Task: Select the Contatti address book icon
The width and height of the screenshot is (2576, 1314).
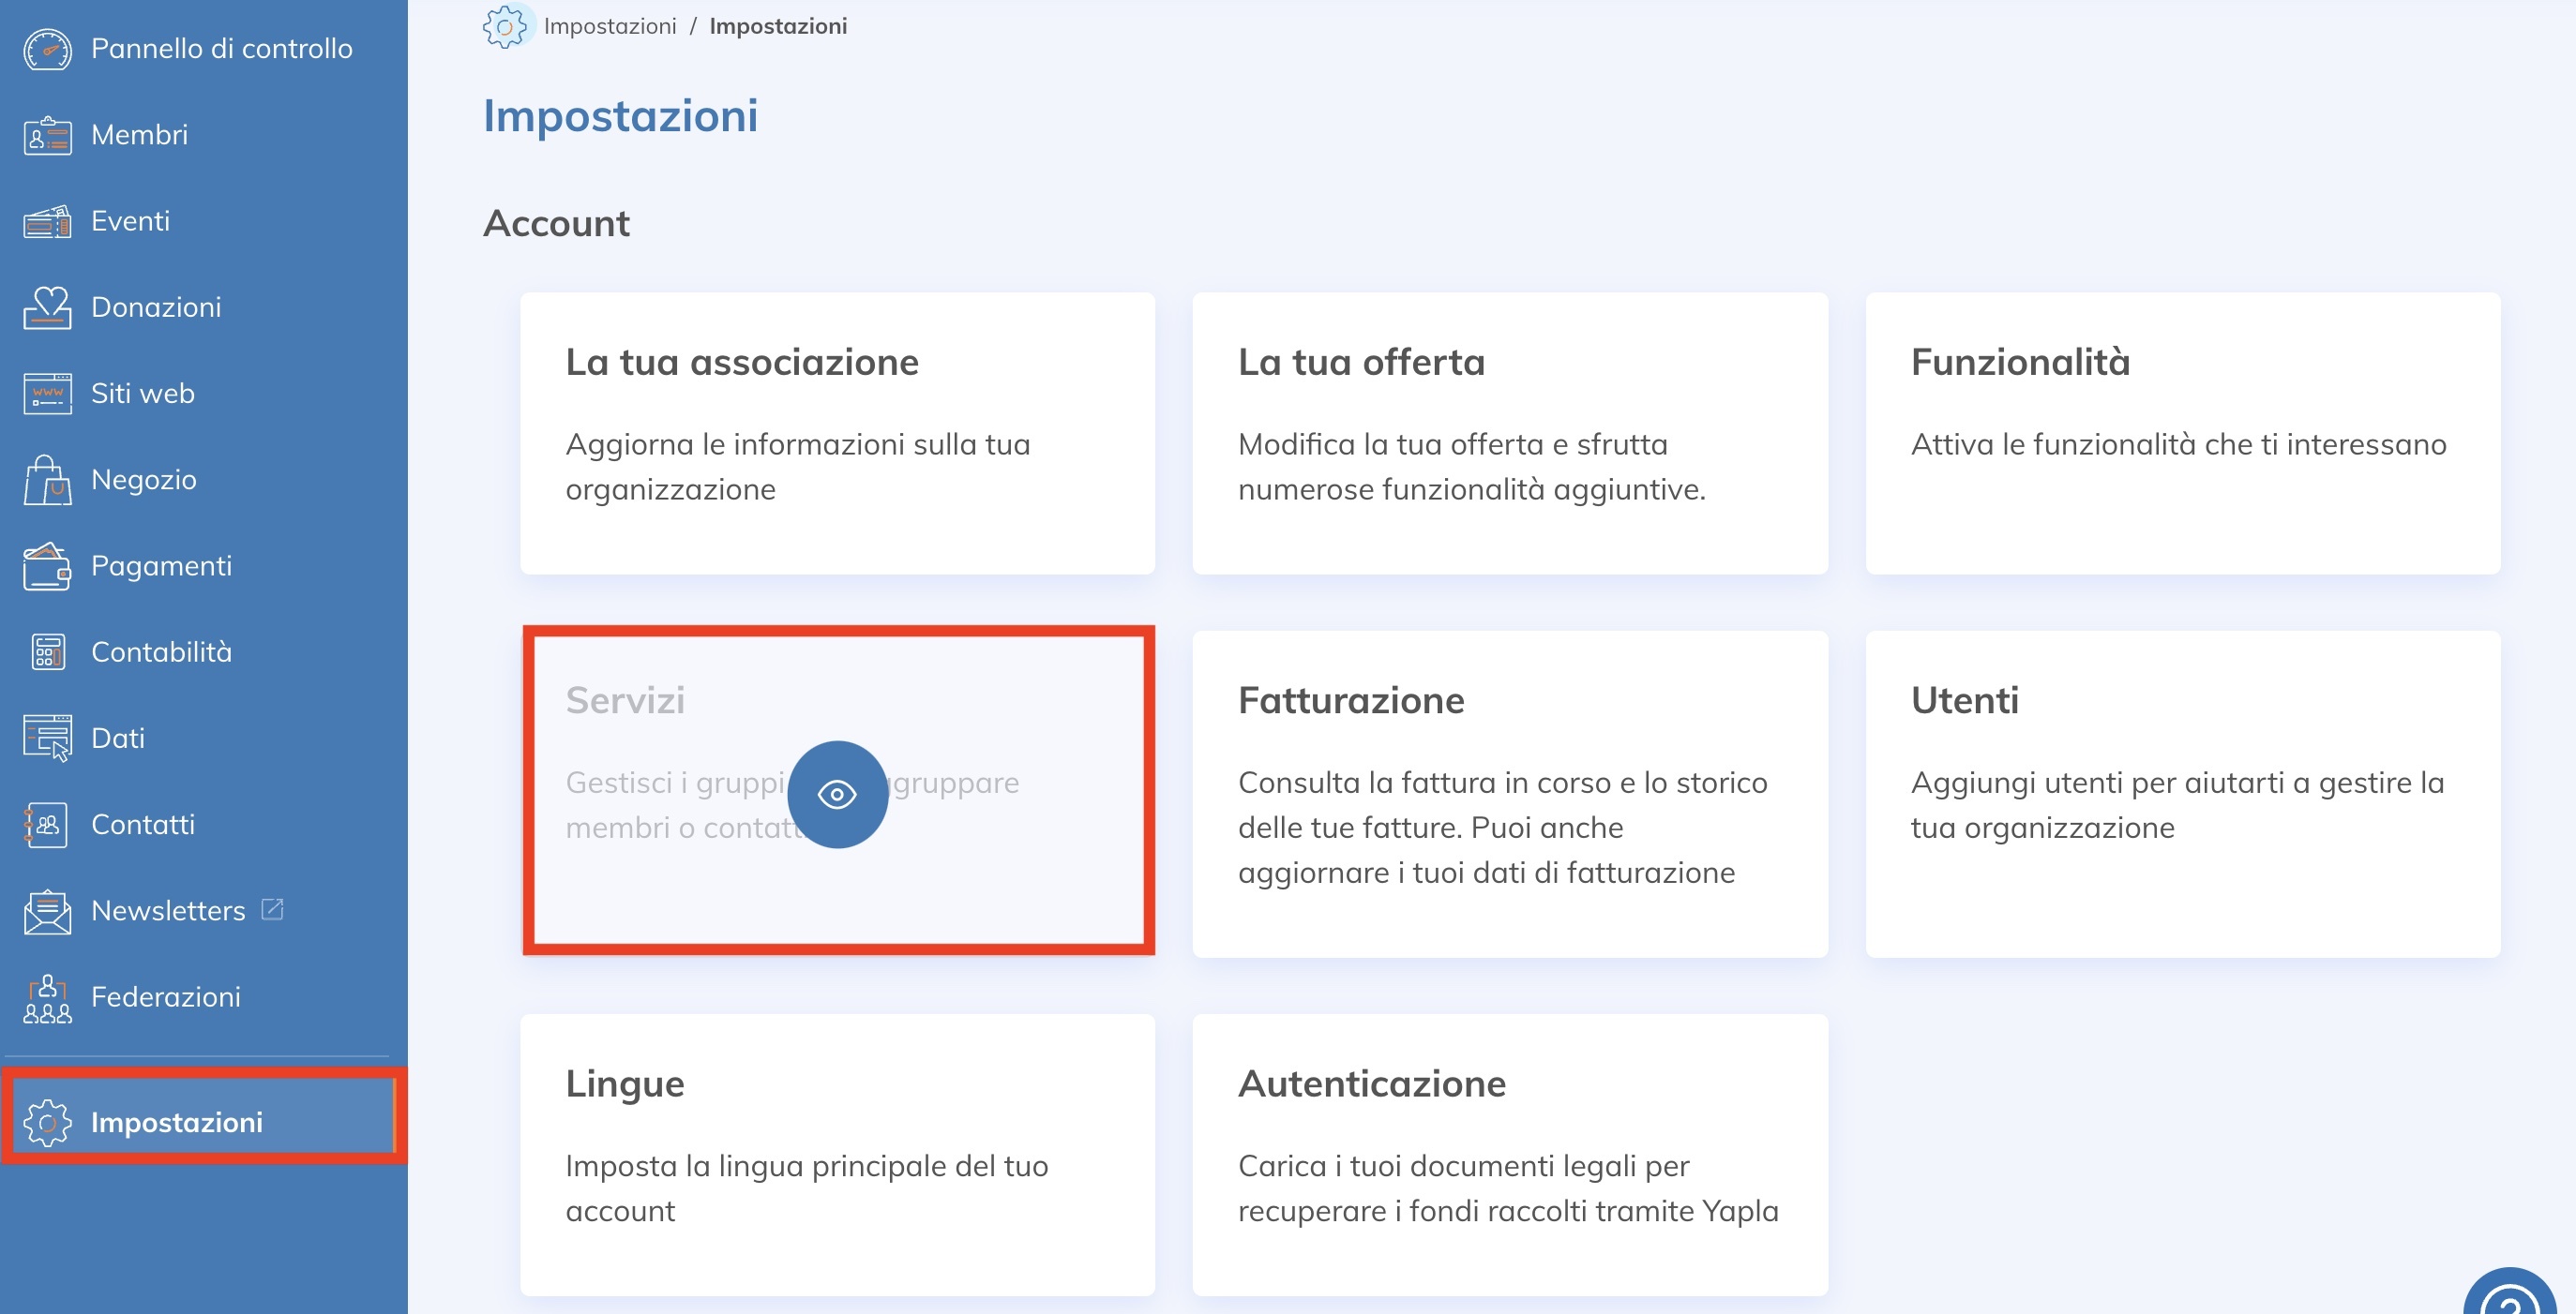Action: point(45,824)
